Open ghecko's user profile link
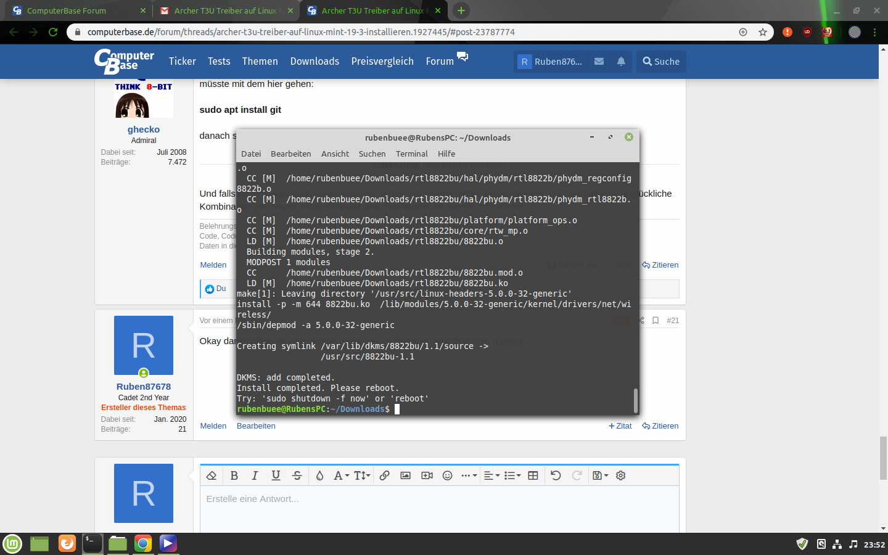This screenshot has width=888, height=555. click(144, 129)
